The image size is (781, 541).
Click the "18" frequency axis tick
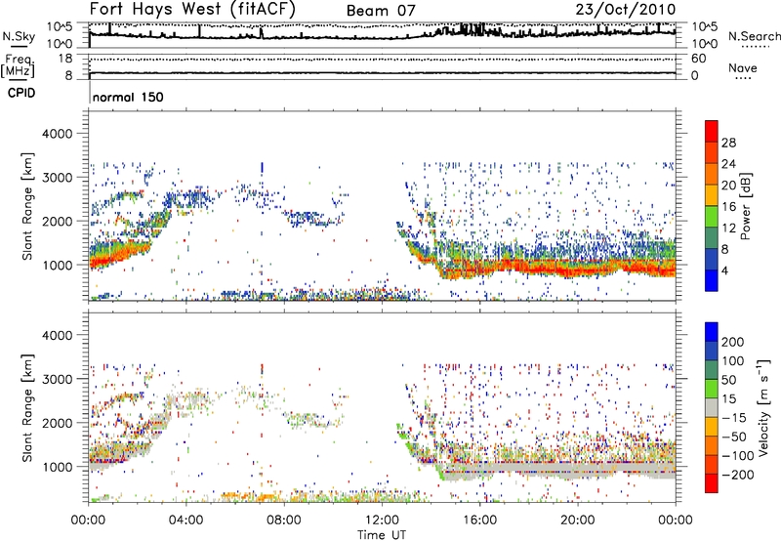point(65,59)
